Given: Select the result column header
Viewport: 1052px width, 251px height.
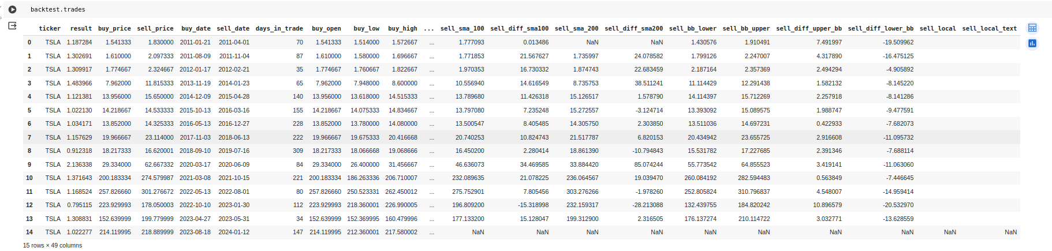Looking at the screenshot, I should [81, 28].
